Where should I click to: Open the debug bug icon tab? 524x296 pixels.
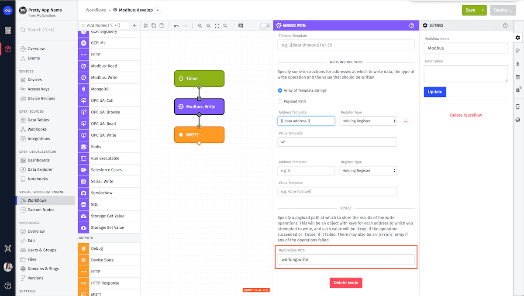(x=518, y=90)
